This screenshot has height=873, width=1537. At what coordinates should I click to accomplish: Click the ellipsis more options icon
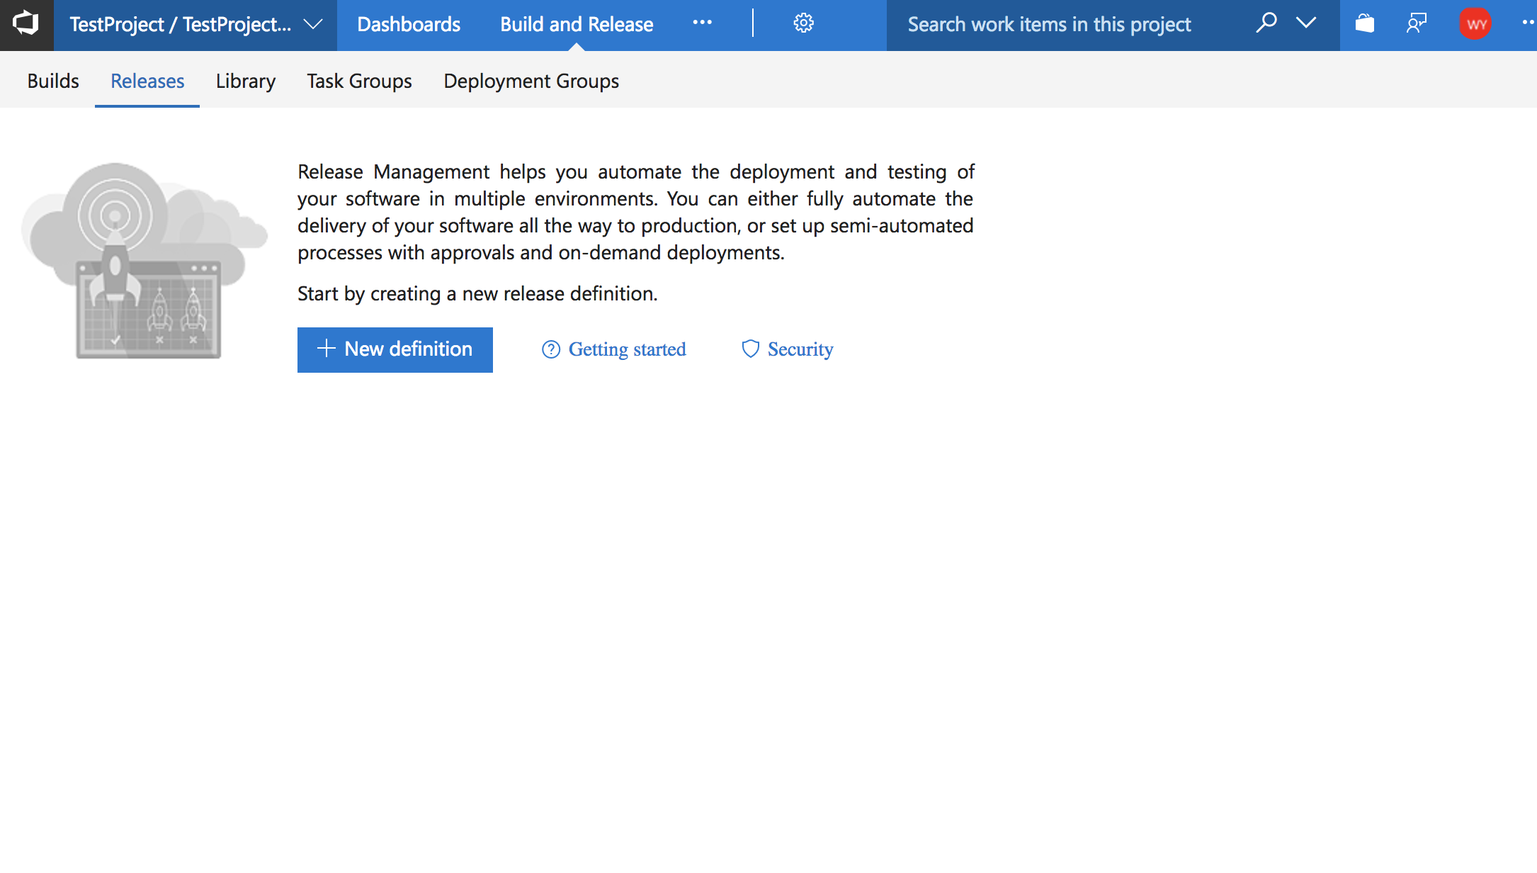(701, 23)
